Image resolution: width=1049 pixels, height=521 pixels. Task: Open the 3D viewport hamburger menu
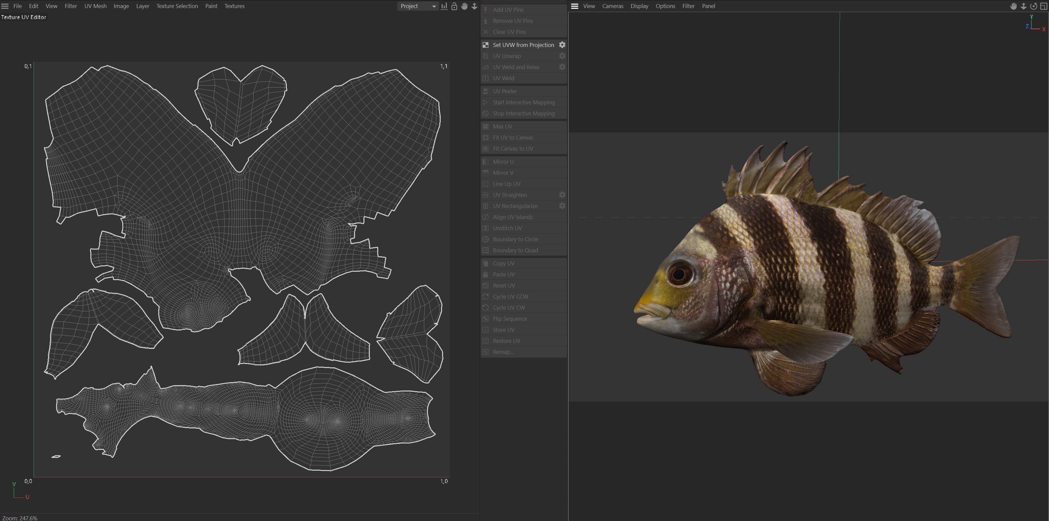(575, 6)
